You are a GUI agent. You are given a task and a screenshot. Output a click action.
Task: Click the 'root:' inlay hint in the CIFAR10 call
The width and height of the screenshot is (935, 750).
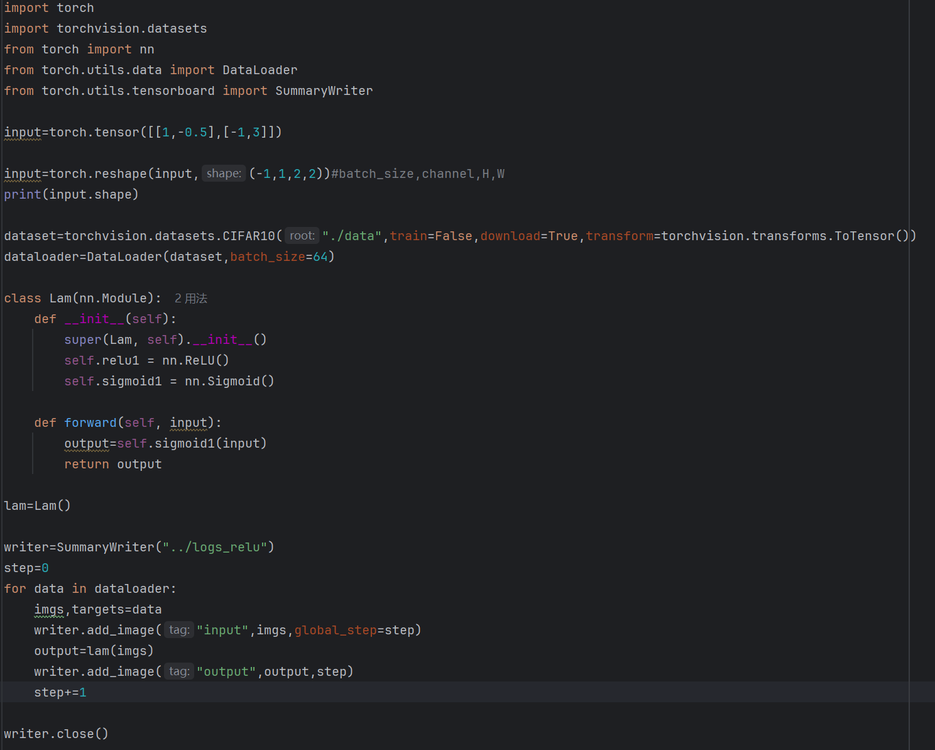click(302, 236)
